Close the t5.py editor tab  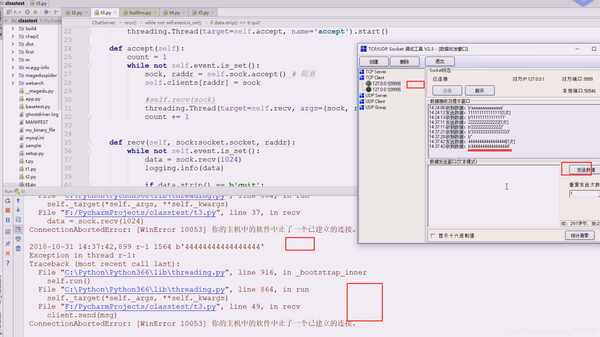213,13
